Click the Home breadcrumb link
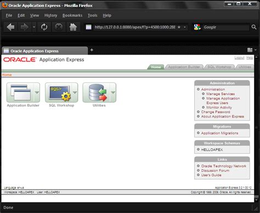This screenshot has width=260, height=213. (7, 74)
